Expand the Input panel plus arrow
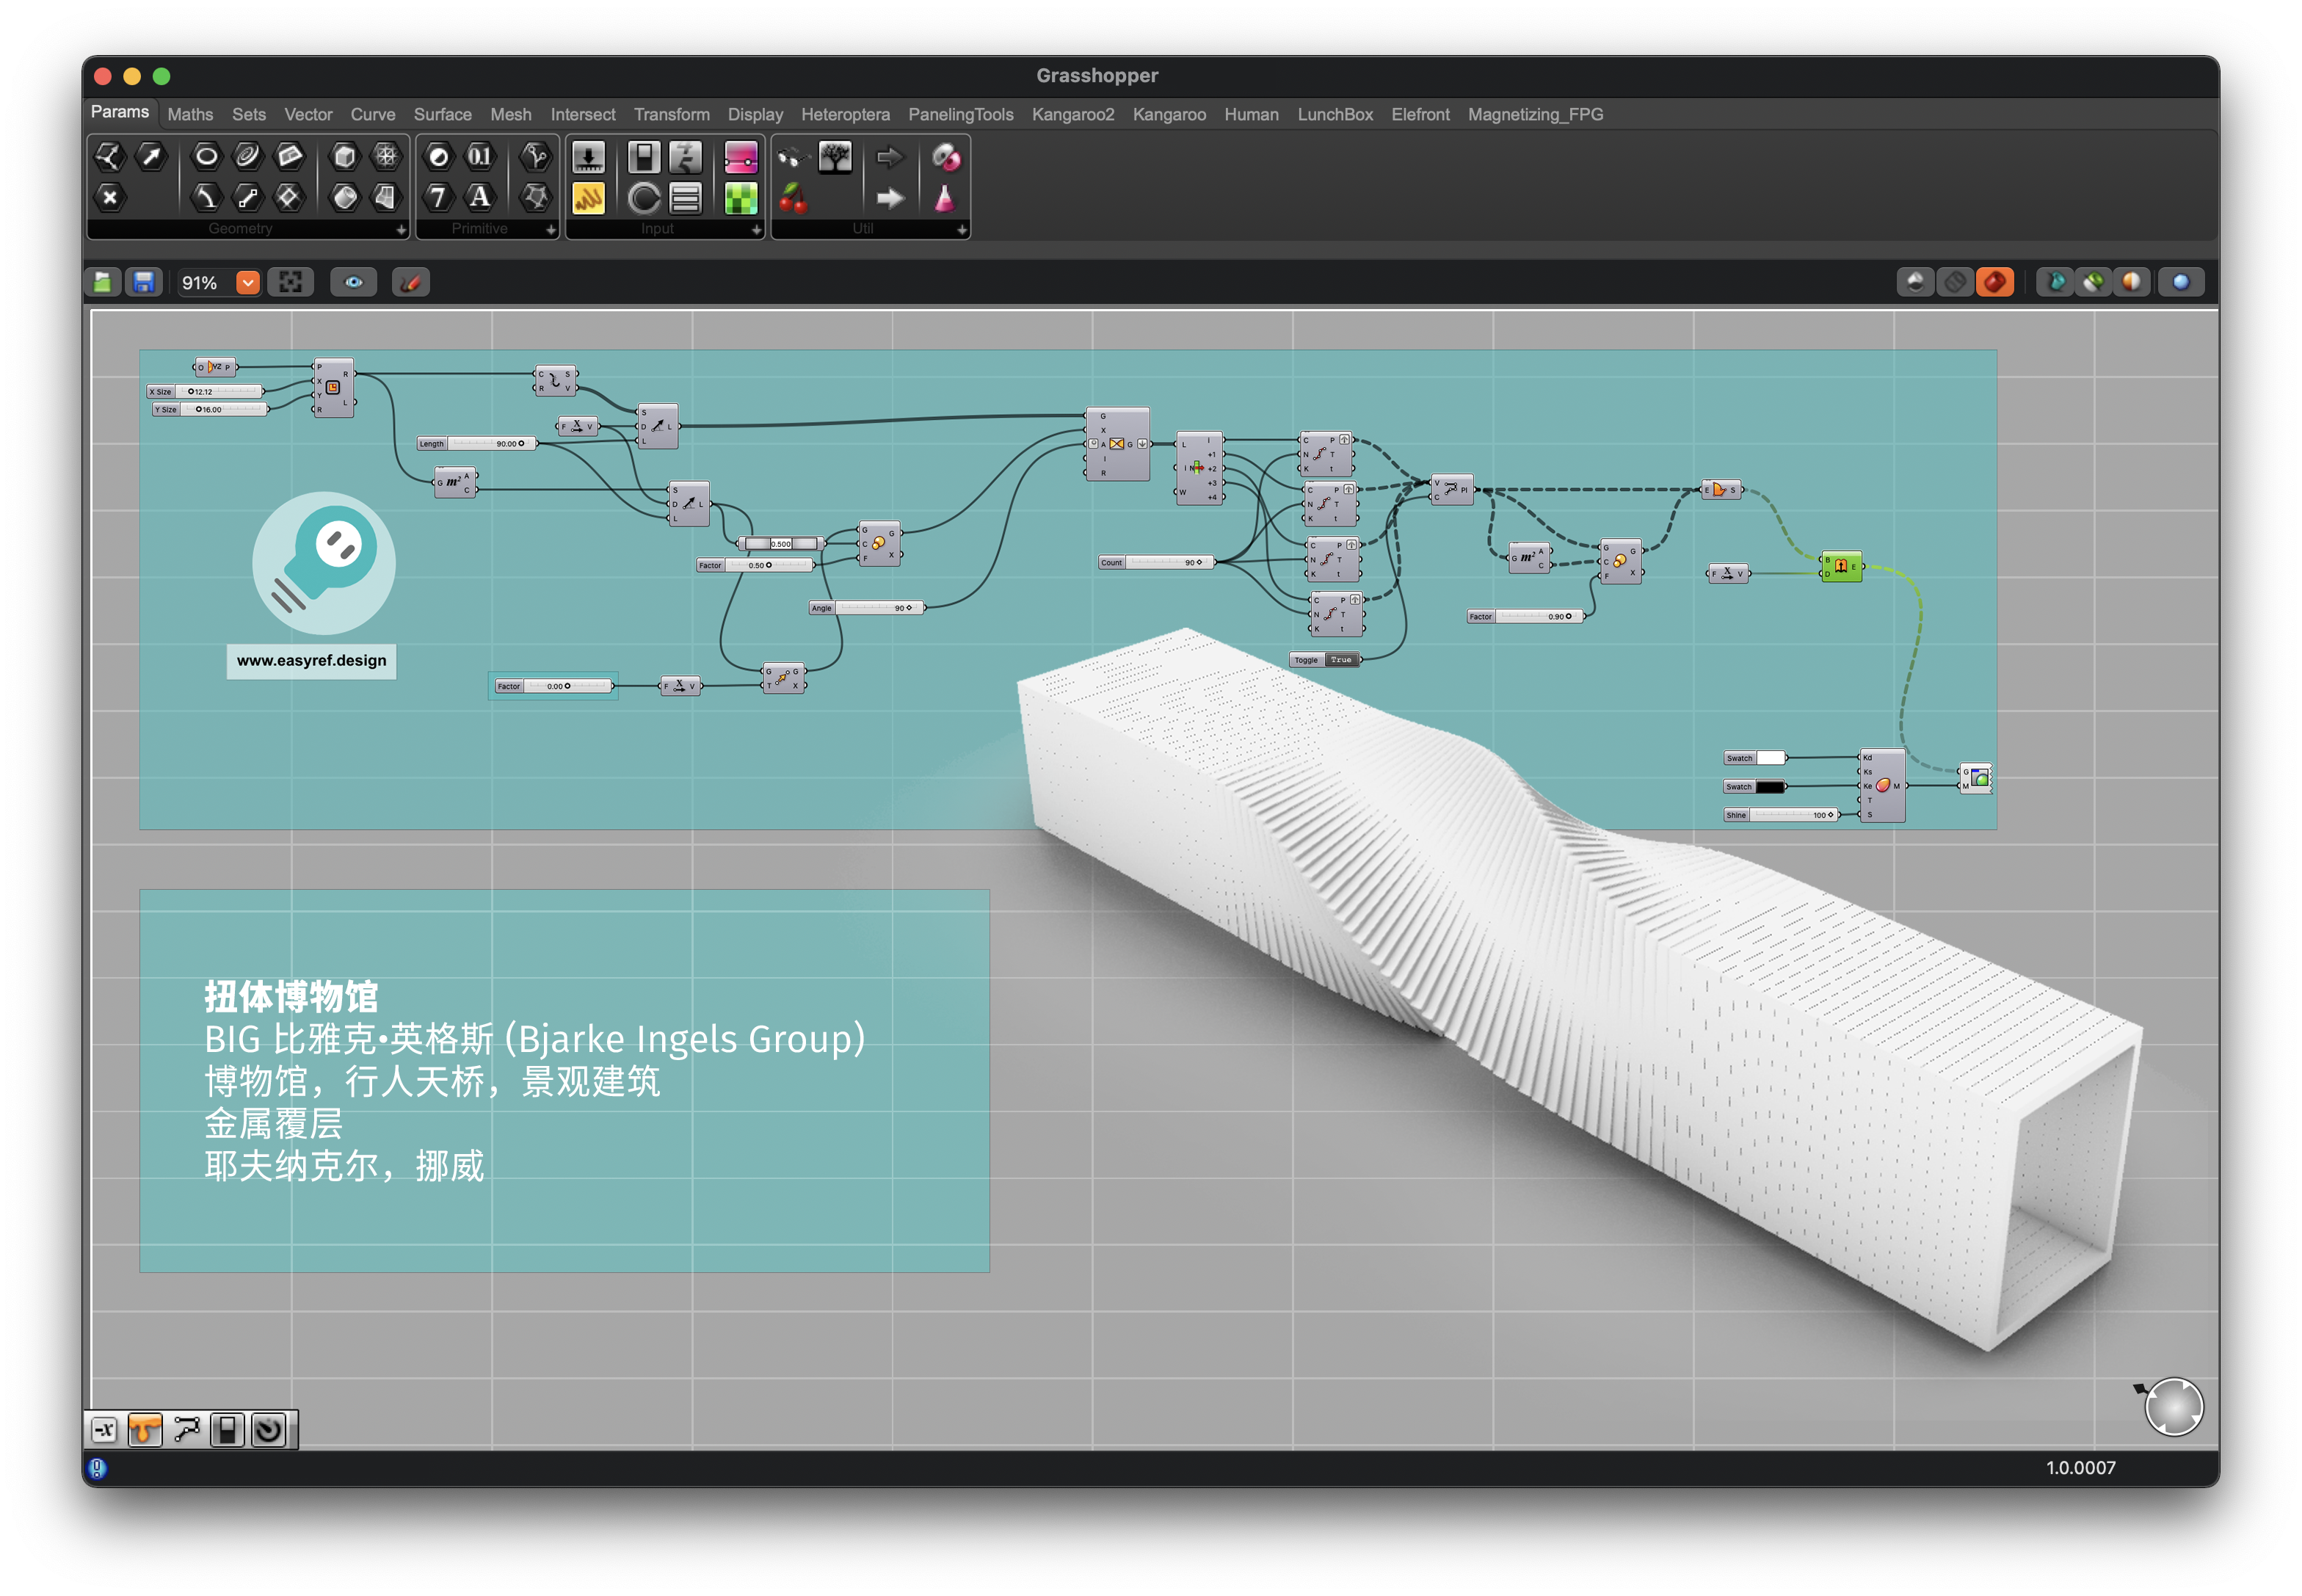The width and height of the screenshot is (2302, 1596). click(756, 229)
